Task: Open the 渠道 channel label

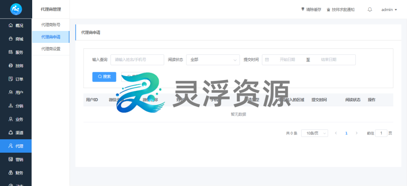Action: point(19,132)
